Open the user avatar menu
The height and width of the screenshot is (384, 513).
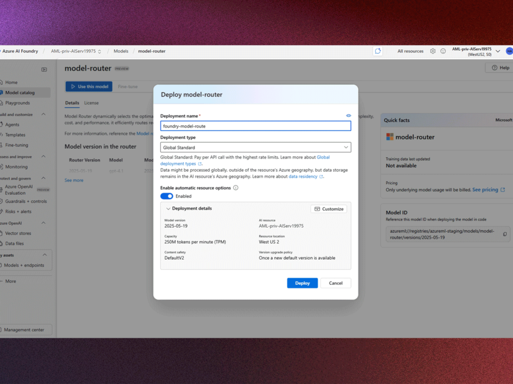(x=509, y=51)
